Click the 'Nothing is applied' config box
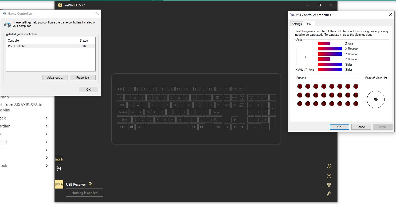This screenshot has width=396, height=204. click(x=85, y=193)
